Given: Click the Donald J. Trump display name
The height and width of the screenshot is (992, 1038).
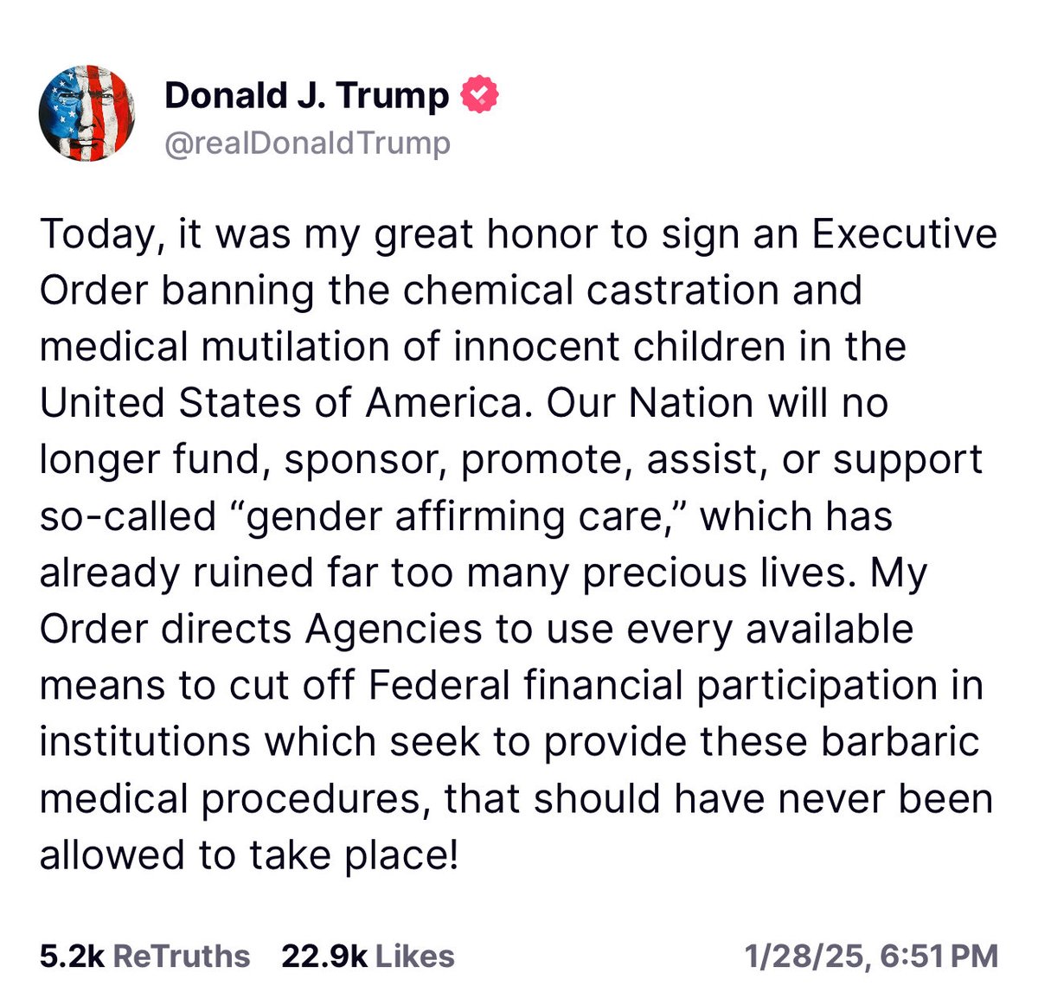Looking at the screenshot, I should click(306, 95).
